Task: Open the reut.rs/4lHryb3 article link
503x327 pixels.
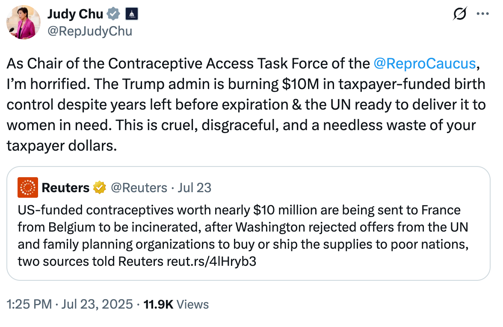Action: 211,261
